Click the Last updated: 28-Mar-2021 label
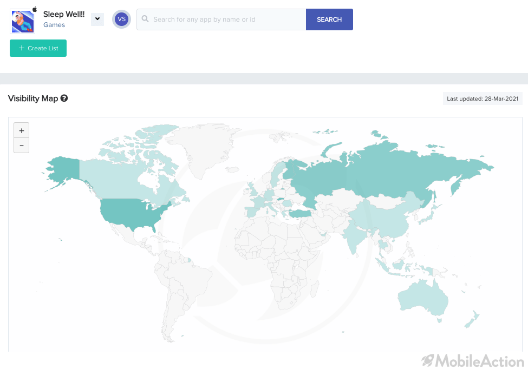528x369 pixels. tap(483, 98)
